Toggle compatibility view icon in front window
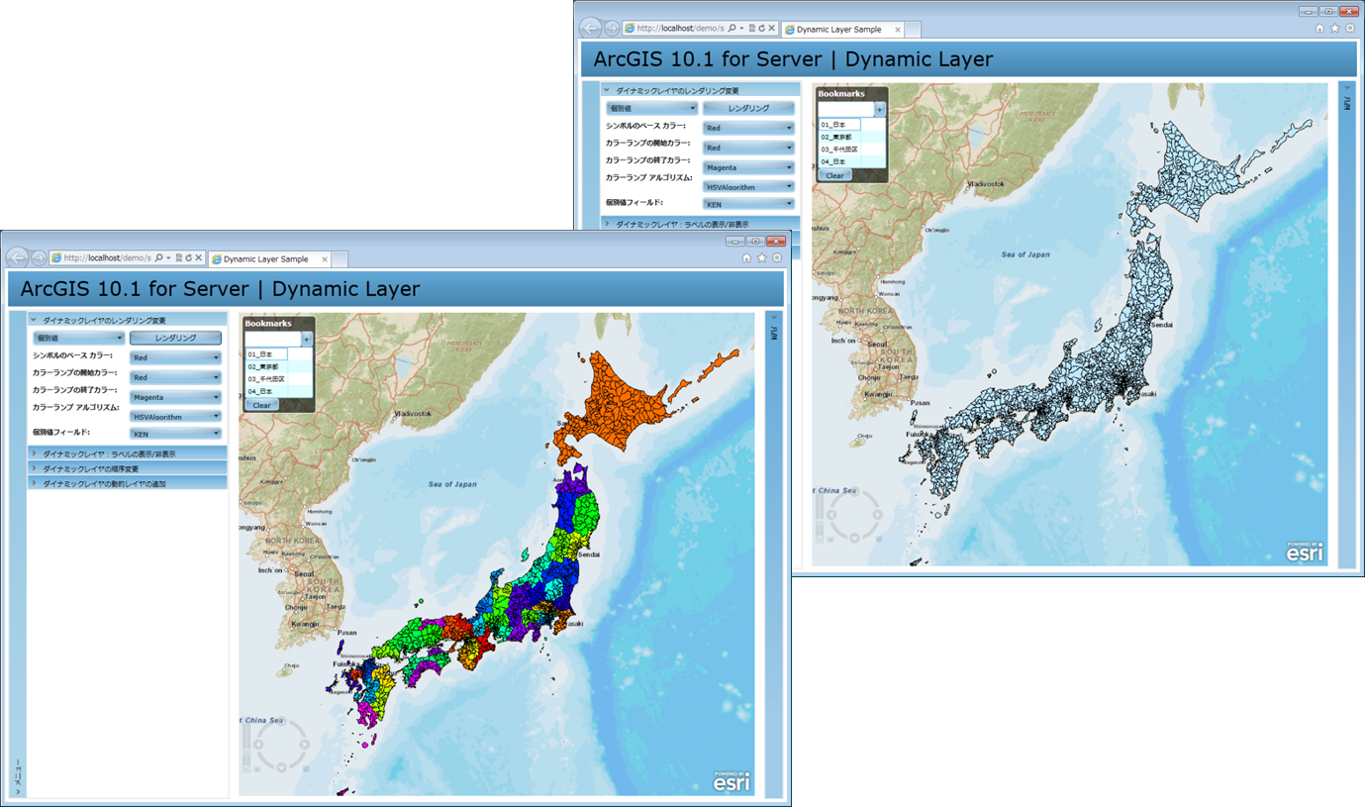Screen dimensions: 1365x807 [178, 258]
